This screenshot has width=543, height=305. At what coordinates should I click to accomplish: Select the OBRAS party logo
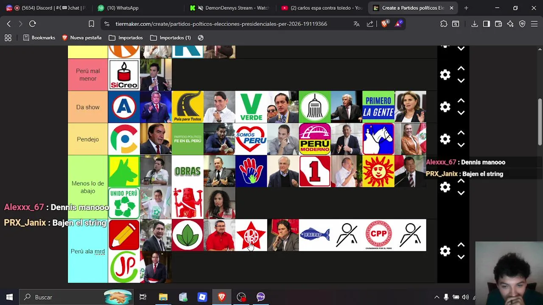(188, 172)
